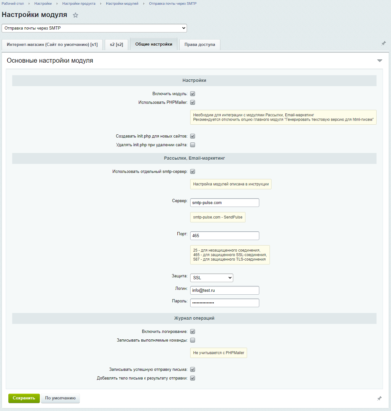The height and width of the screenshot is (411, 391).
Task: Open the module selection dropdown
Action: (x=94, y=28)
